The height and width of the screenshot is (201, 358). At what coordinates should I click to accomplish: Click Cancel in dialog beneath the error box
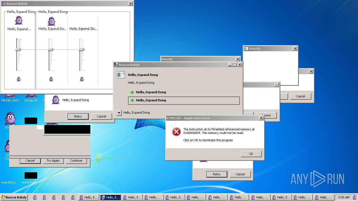(240, 174)
